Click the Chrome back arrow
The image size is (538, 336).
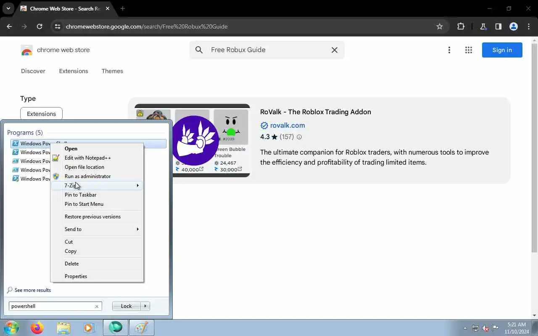(9, 26)
